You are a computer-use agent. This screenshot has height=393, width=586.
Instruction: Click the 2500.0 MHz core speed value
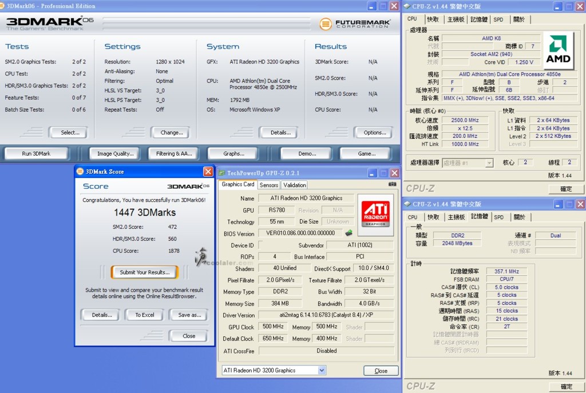465,120
